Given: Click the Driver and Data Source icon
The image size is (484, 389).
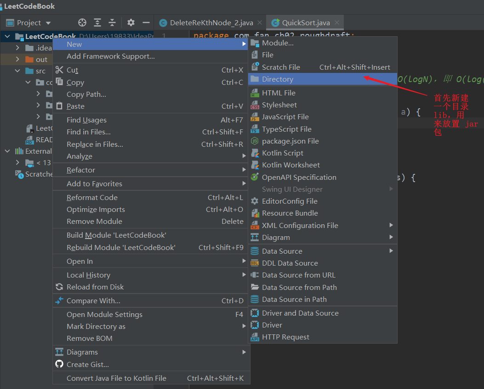Looking at the screenshot, I should (255, 313).
